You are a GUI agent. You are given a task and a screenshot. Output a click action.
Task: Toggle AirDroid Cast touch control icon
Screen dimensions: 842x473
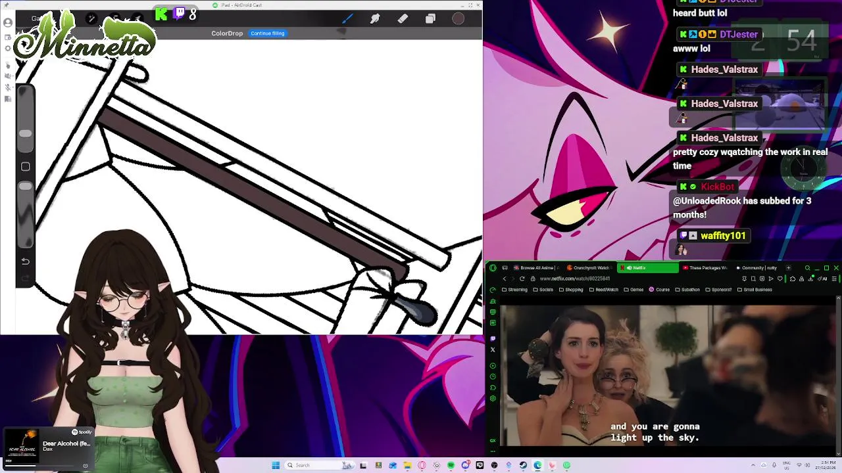8,66
